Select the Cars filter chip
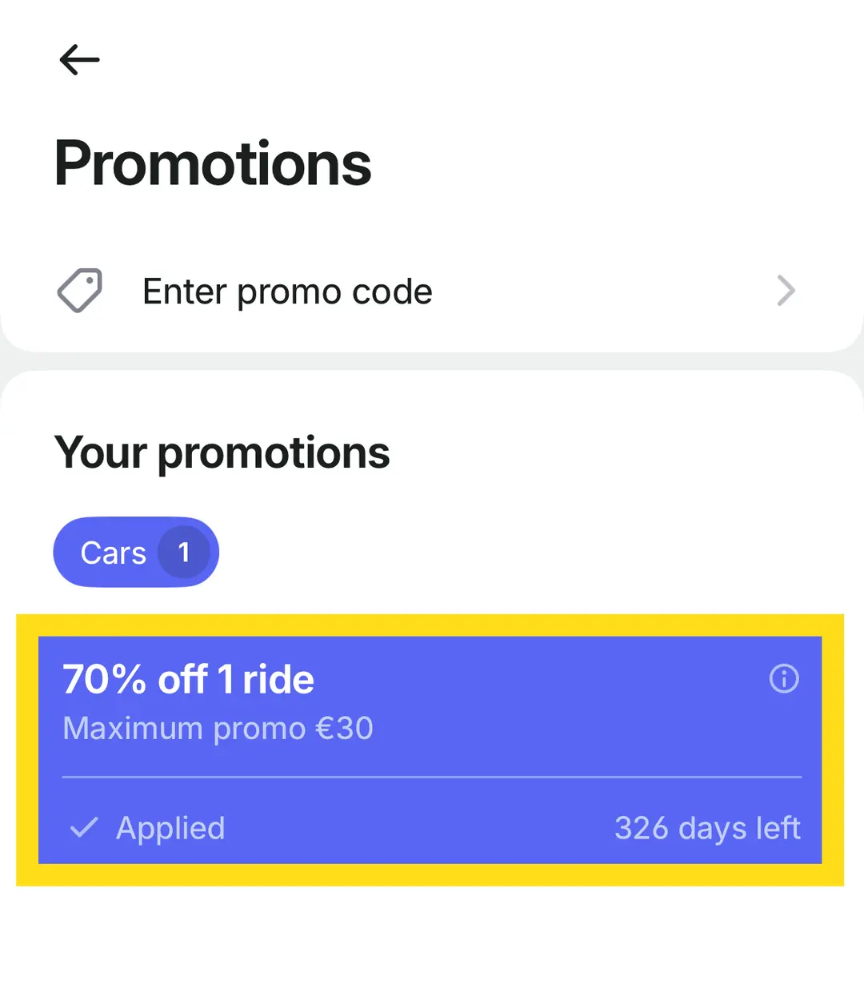Screen dimensions: 864x1005 pos(136,552)
